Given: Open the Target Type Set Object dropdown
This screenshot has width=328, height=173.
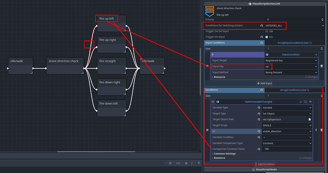Looking at the screenshot, I should [x=287, y=114].
